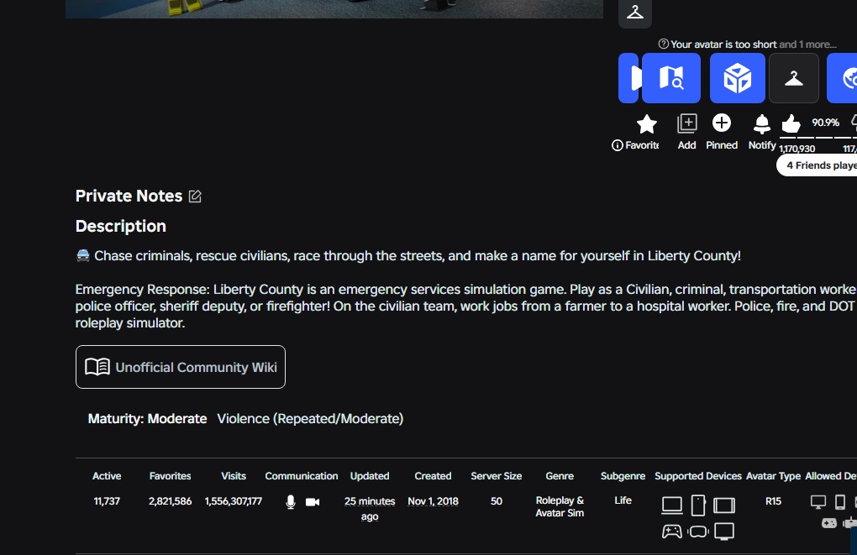The height and width of the screenshot is (555, 857).
Task: Click the console TV supported device icon
Action: (x=724, y=531)
